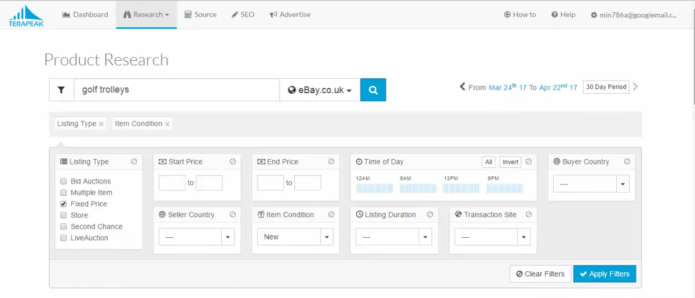Click the Terapeak logo
This screenshot has width=695, height=298.
click(x=26, y=16)
